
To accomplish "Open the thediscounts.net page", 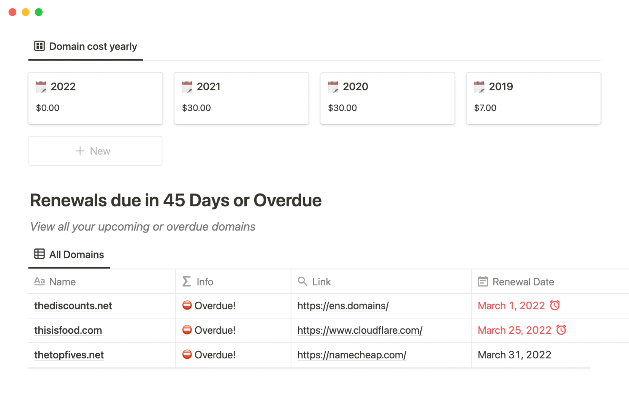I will 73,306.
